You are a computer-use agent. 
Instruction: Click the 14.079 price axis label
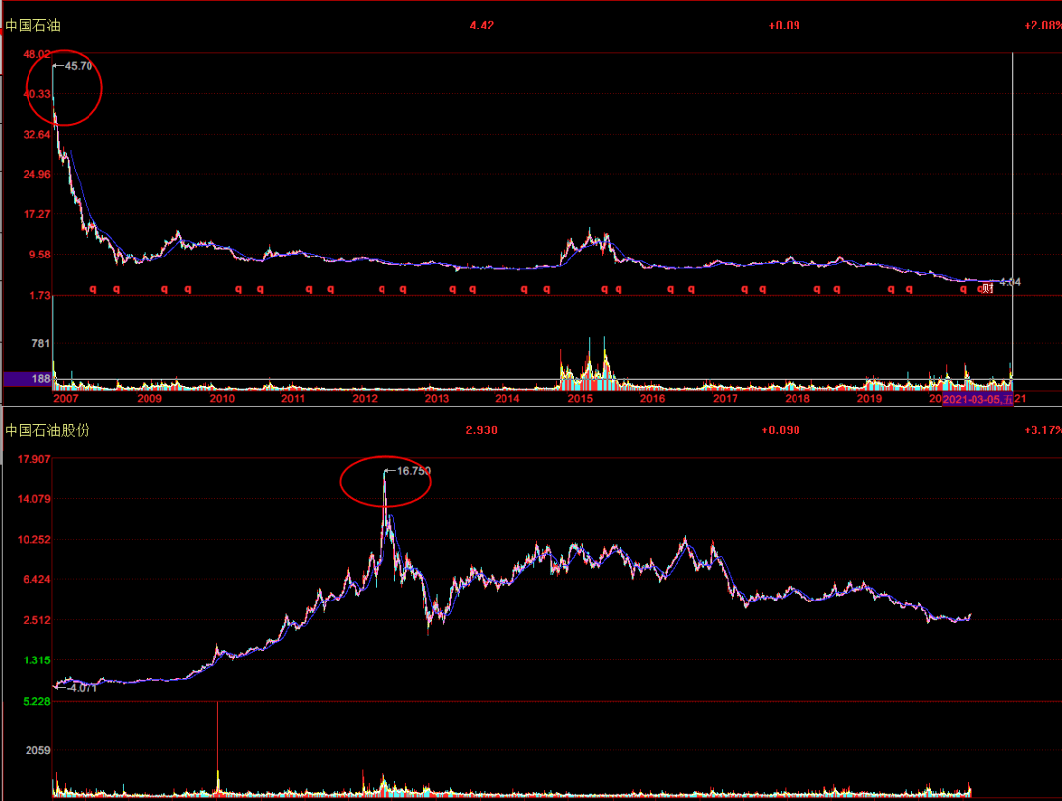click(33, 499)
